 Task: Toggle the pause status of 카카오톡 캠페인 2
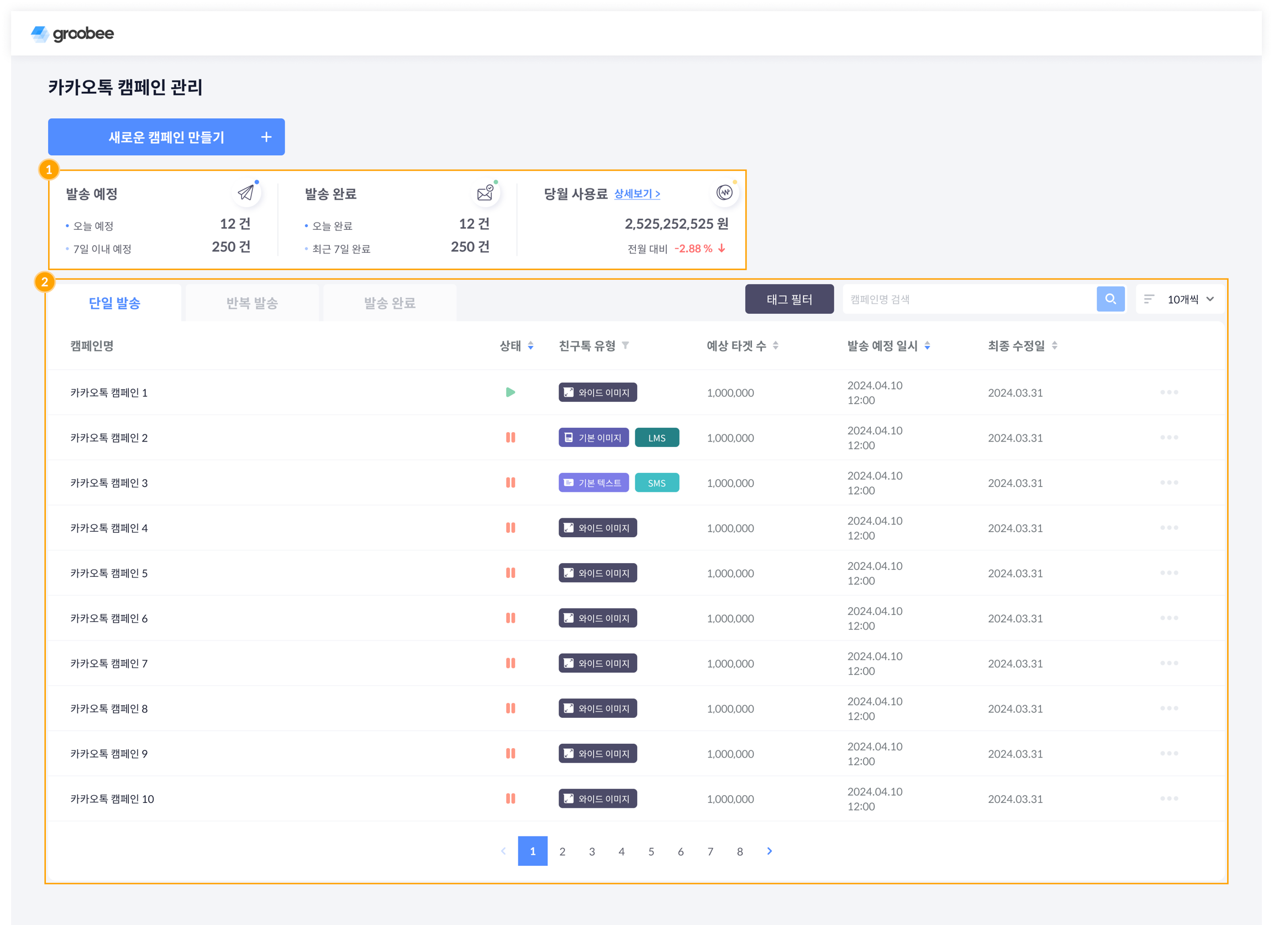[x=510, y=437]
